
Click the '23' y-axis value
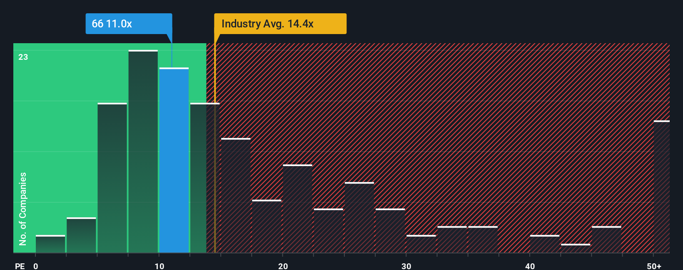tap(23, 57)
